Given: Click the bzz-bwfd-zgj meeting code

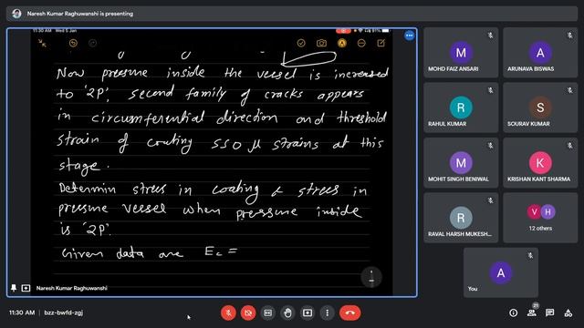Looking at the screenshot, I should click(64, 313).
